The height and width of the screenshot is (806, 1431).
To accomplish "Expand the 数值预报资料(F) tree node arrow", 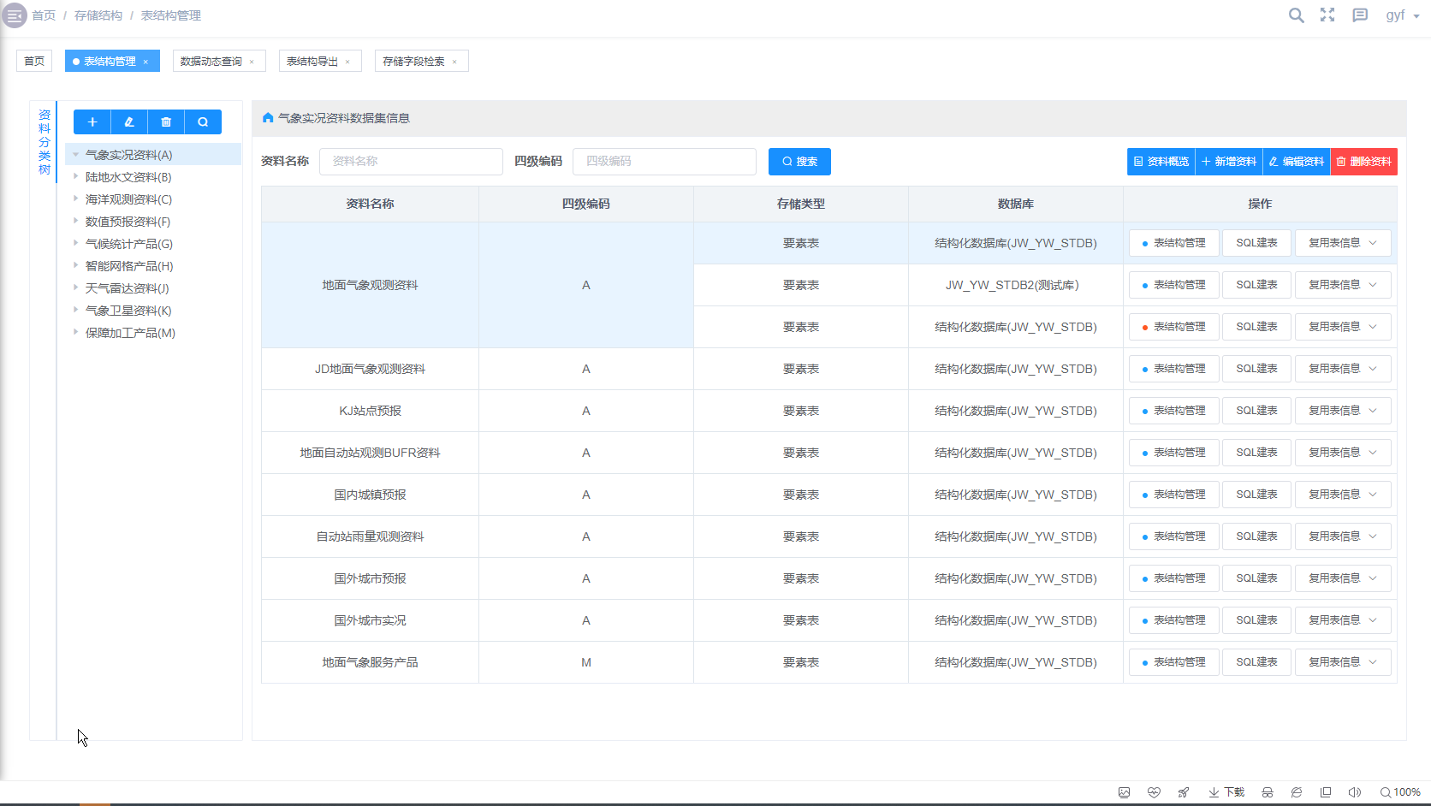I will pyautogui.click(x=76, y=222).
